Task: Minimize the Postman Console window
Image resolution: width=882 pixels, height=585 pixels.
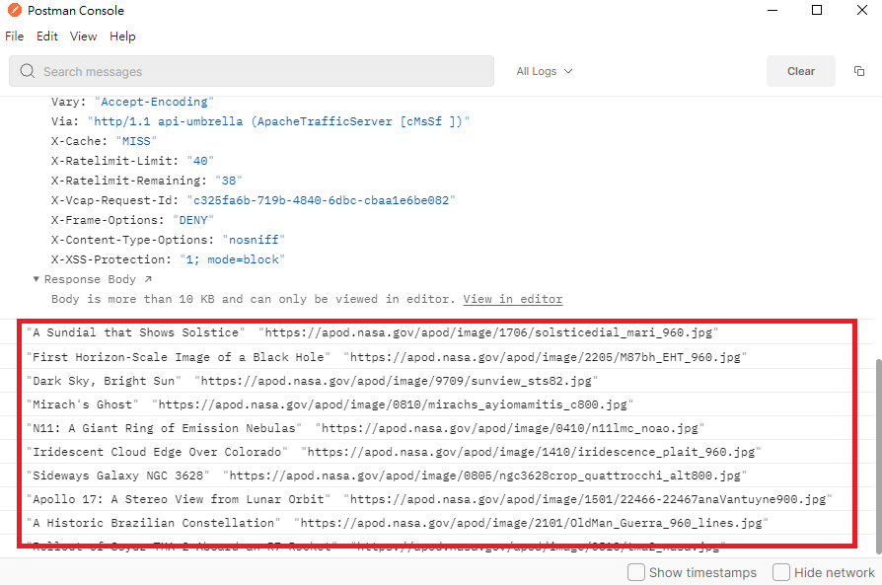Action: (x=772, y=10)
